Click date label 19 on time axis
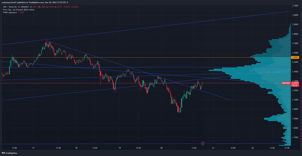302x156 pixels. 120,148
